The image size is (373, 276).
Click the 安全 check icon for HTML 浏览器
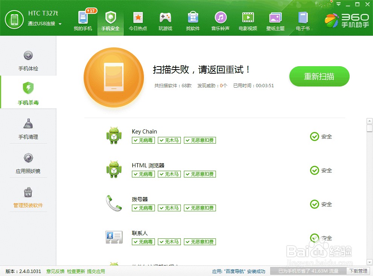click(x=315, y=170)
